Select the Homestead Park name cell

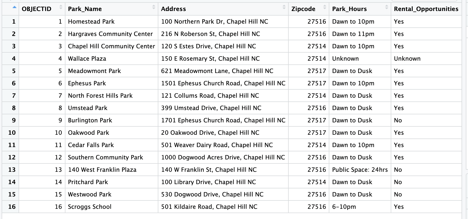(x=91, y=21)
